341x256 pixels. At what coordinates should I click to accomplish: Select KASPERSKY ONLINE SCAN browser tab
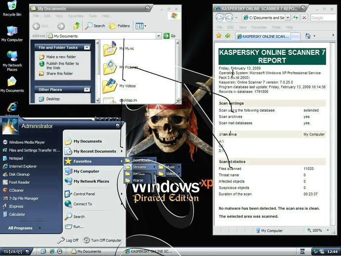[263, 37]
